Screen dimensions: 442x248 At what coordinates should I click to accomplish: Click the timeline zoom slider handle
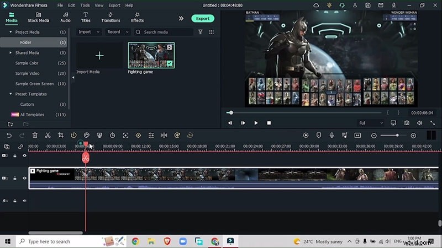(x=397, y=135)
